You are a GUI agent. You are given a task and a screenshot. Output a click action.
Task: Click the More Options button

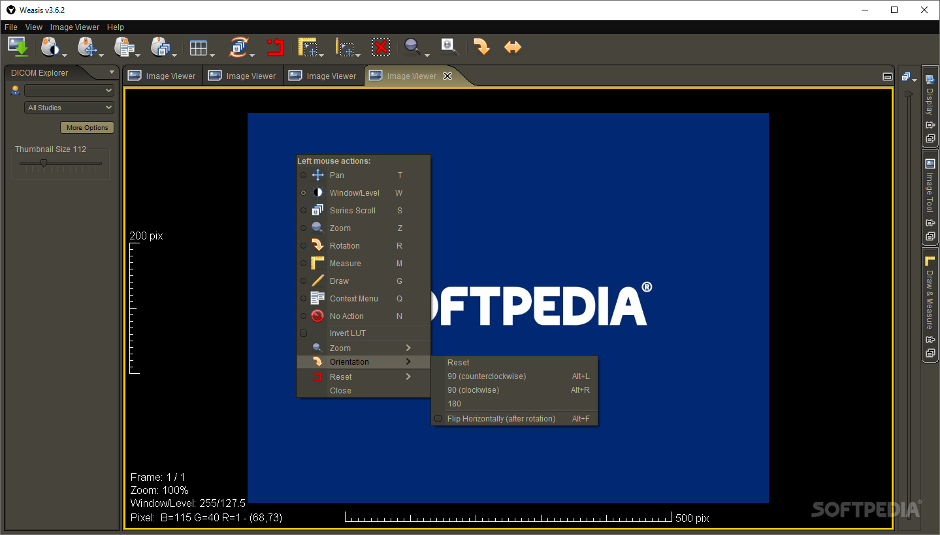[87, 127]
